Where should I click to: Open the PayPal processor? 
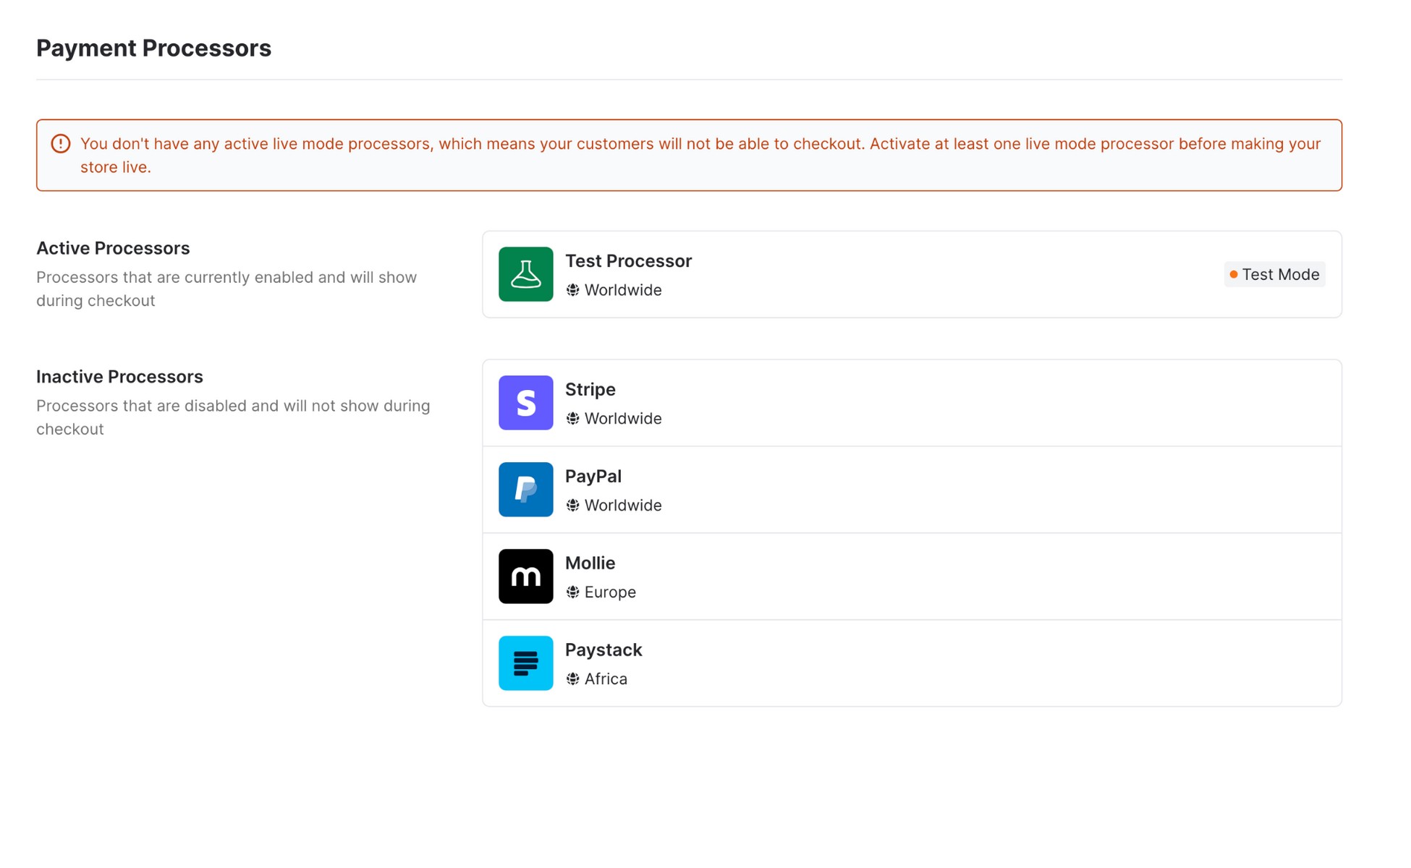tap(912, 490)
